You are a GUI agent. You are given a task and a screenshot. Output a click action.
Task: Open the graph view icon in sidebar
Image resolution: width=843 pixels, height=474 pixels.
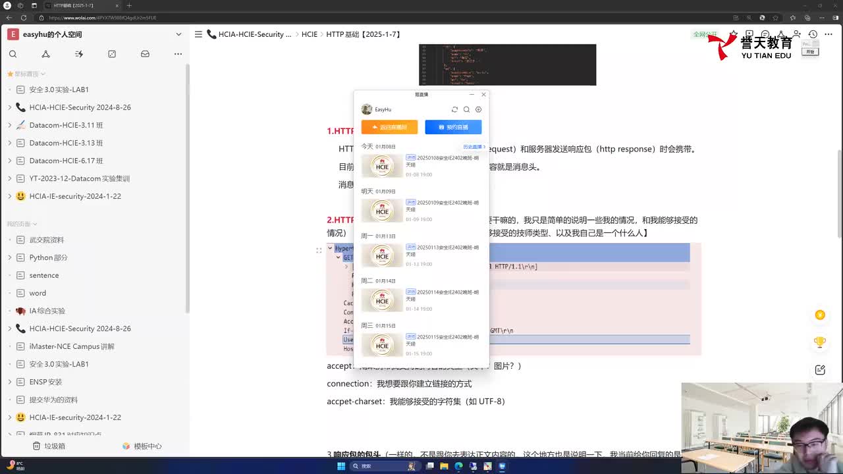[45, 54]
